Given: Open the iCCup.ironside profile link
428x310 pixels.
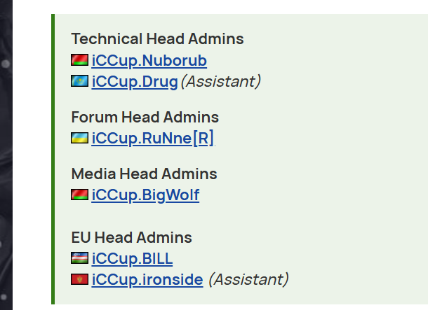Looking at the screenshot, I should pos(147,280).
